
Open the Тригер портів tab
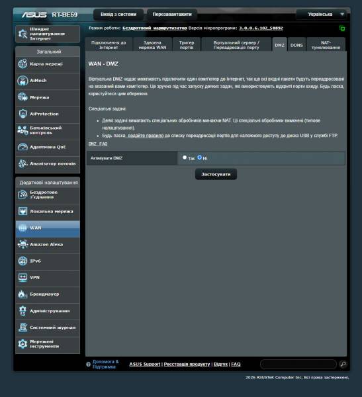point(187,45)
